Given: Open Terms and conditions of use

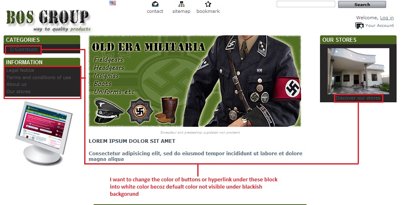Looking at the screenshot, I should pyautogui.click(x=38, y=77).
